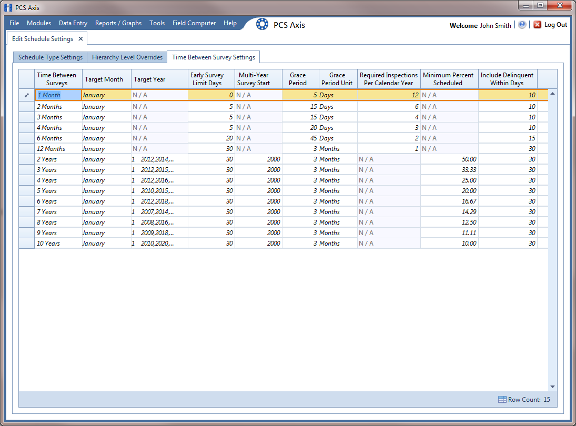This screenshot has height=426, width=576.
Task: Sort by Early Survey Limit Days header
Action: 211,79
